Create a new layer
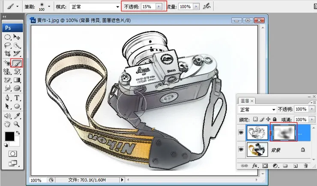Viewport: 317px width, 186px height. pyautogui.click(x=296, y=166)
